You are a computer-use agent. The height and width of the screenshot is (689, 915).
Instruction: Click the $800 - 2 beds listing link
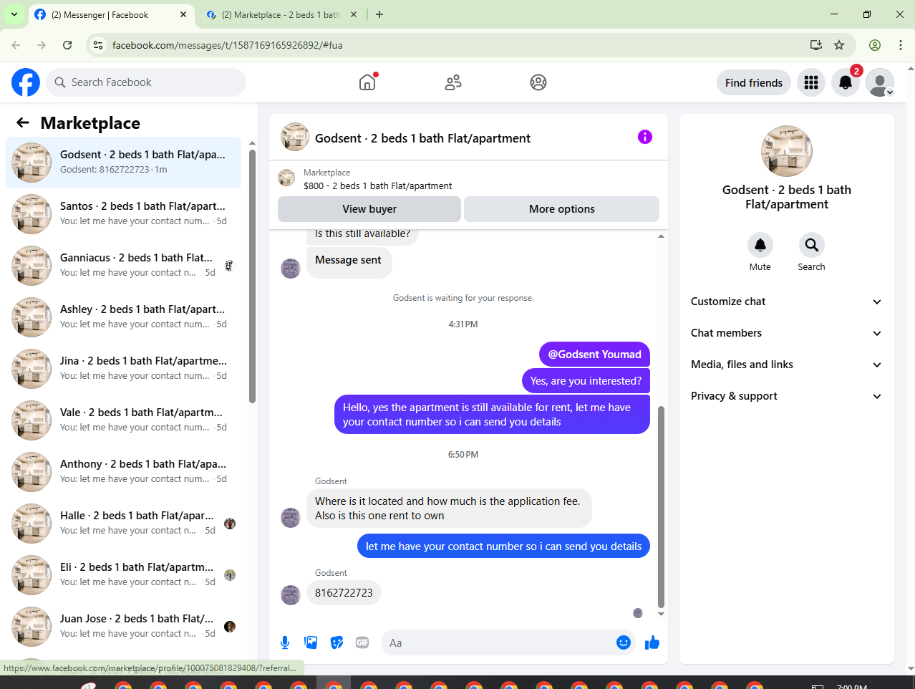(x=377, y=185)
